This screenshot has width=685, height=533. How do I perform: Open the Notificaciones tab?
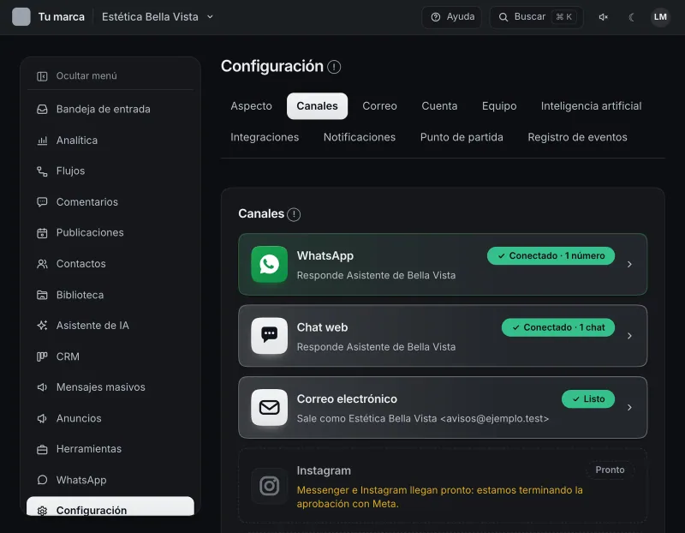pos(360,137)
